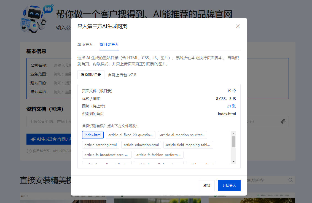Switch to the 单页导入 tab

(x=85, y=45)
